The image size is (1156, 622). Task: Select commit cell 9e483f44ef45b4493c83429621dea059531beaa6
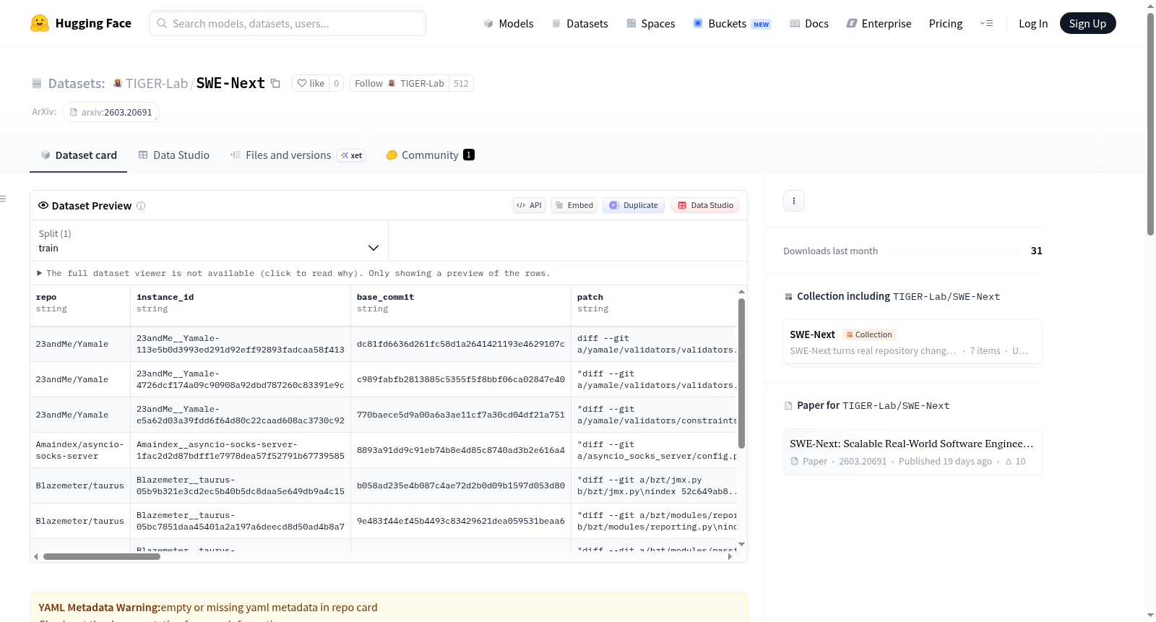click(461, 521)
